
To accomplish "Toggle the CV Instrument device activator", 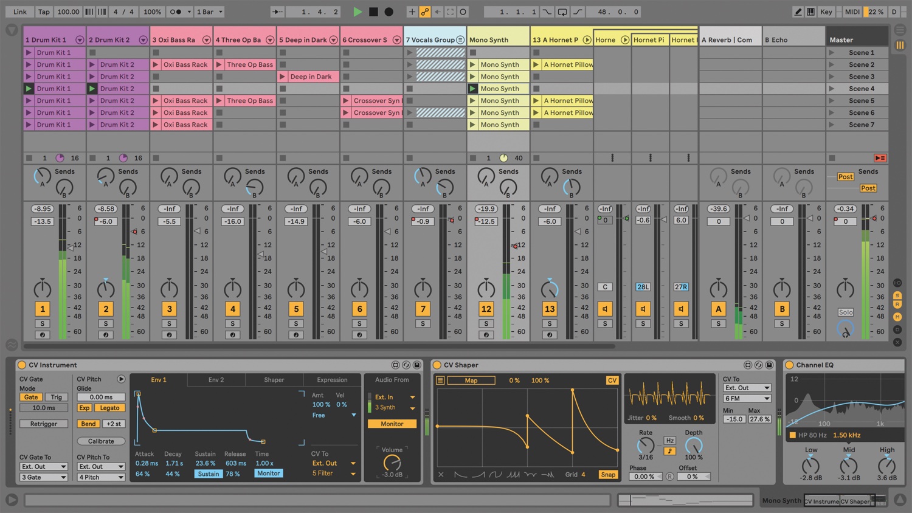I will 22,365.
